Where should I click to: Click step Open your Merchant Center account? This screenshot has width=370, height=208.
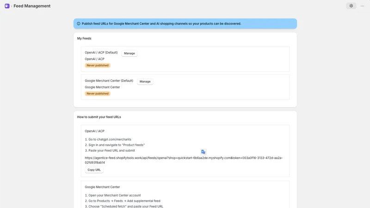[113, 195]
